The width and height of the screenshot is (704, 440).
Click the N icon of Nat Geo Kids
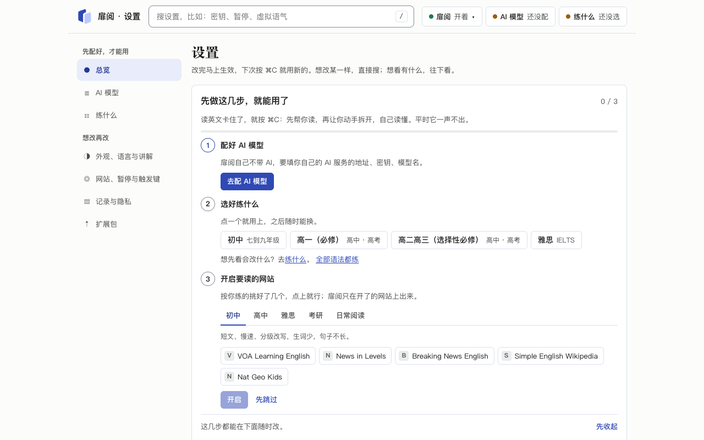[229, 377]
